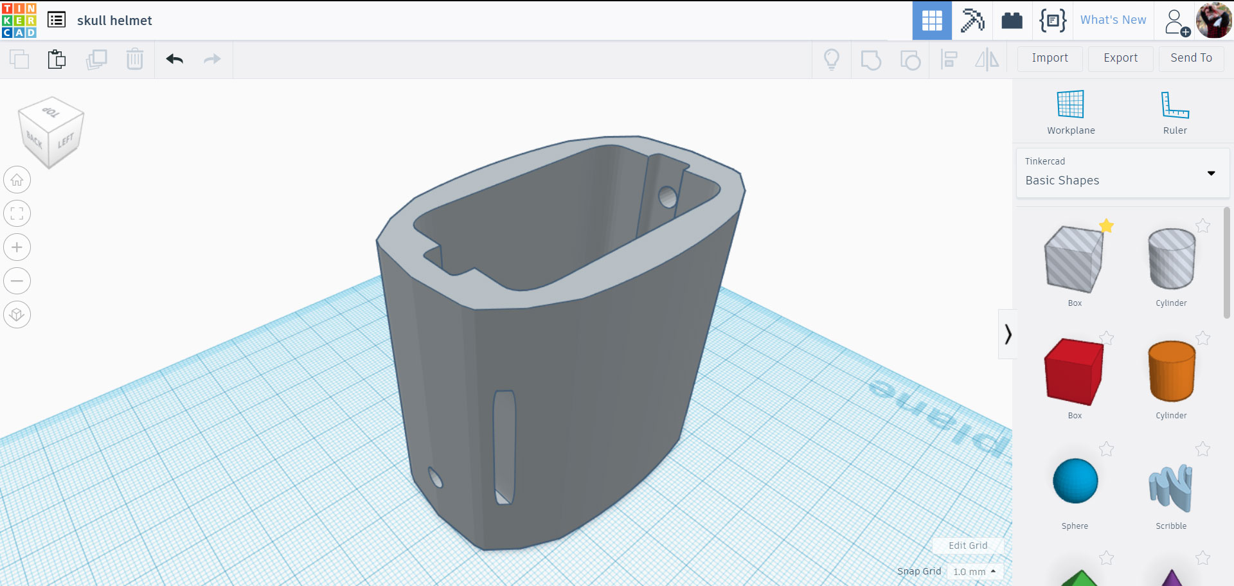Click the Ungroup shapes icon

click(910, 60)
